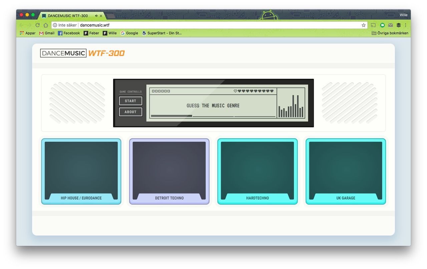Open Chrome's three-dot menu
The image size is (427, 269).
tap(406, 25)
